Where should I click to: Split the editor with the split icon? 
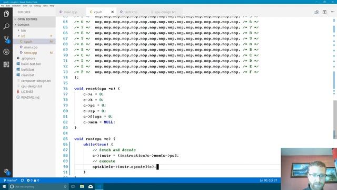(x=324, y=12)
